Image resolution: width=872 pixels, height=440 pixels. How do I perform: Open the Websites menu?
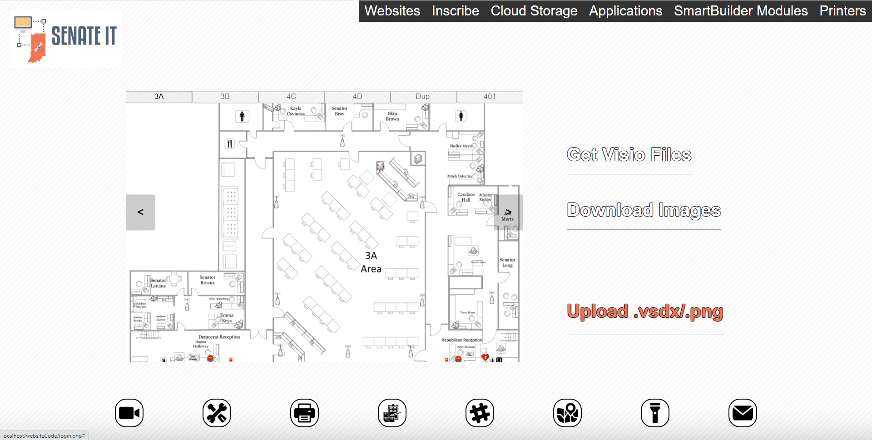(x=392, y=11)
